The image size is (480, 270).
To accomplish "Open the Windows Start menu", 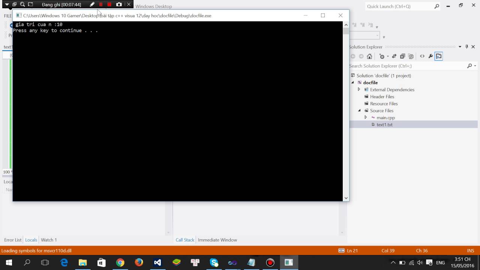I will coord(9,262).
